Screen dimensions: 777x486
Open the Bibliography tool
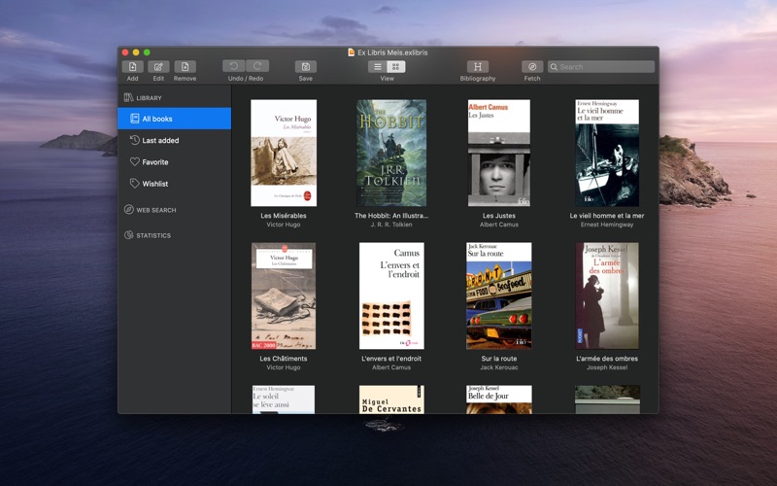(x=478, y=66)
